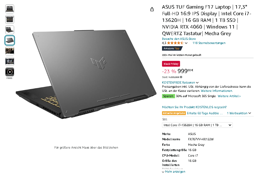
Task: Select the fifth lifestyle photo thumbnail
Action: coord(10,51)
